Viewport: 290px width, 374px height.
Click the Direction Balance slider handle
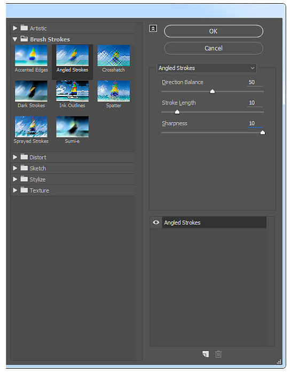tap(212, 91)
